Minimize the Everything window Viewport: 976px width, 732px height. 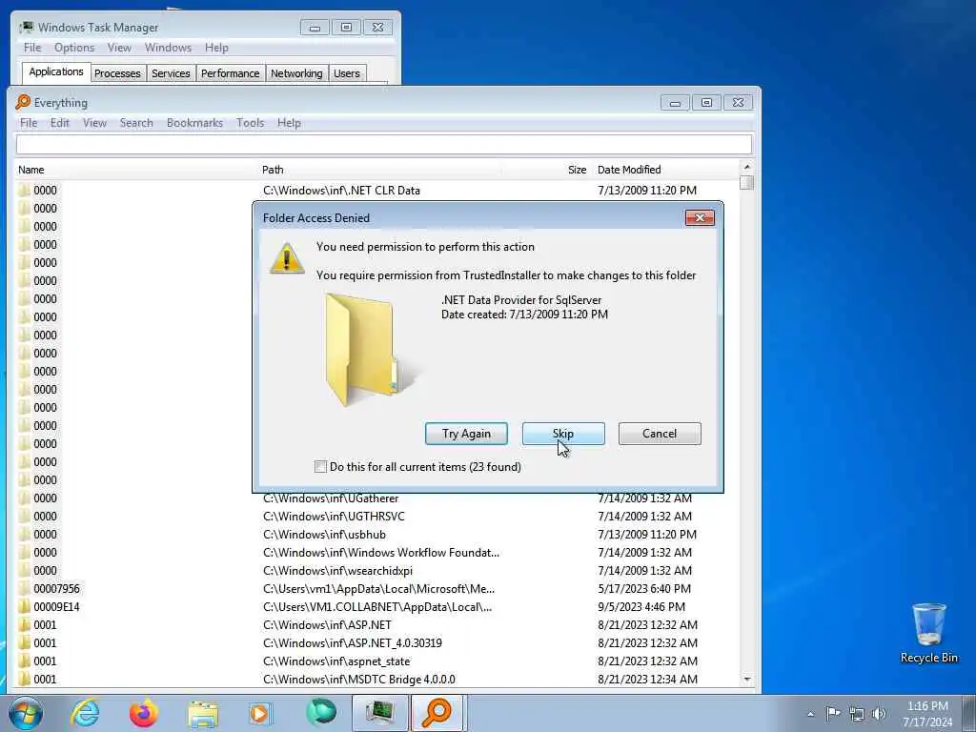675,103
